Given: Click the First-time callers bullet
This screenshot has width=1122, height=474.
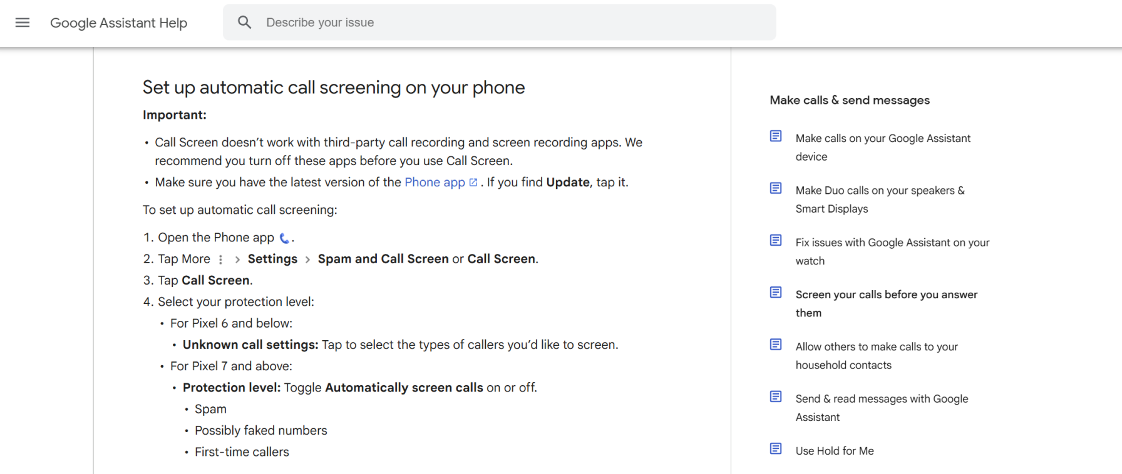Looking at the screenshot, I should [x=242, y=452].
